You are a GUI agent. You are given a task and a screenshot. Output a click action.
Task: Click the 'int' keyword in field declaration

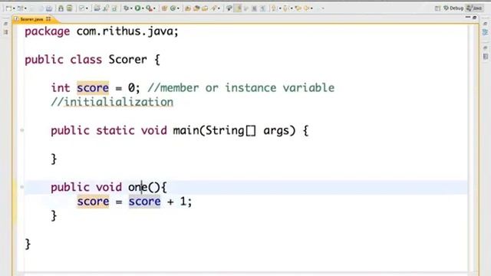(x=61, y=88)
